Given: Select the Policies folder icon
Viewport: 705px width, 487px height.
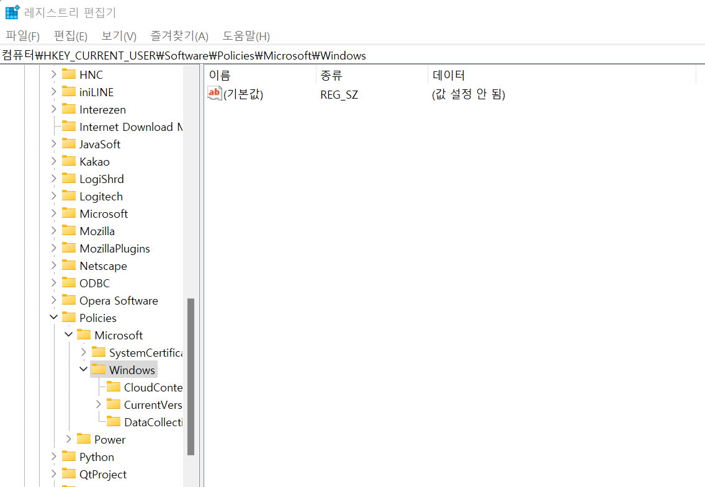Looking at the screenshot, I should coord(69,317).
